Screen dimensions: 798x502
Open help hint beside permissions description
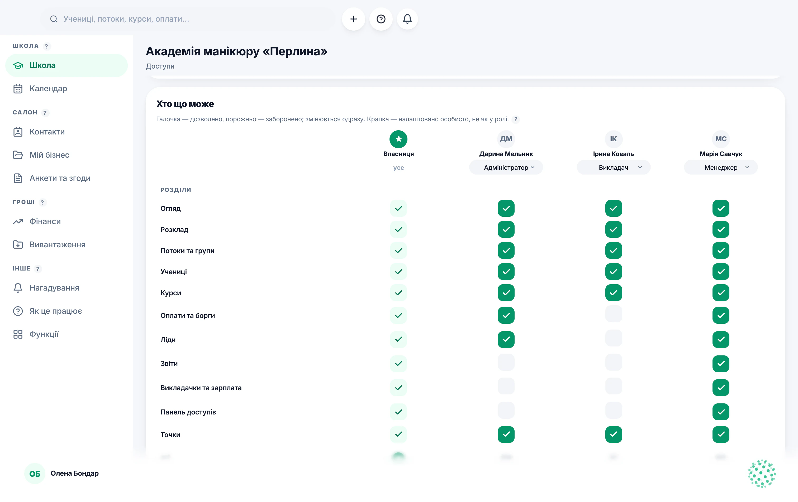tap(516, 119)
